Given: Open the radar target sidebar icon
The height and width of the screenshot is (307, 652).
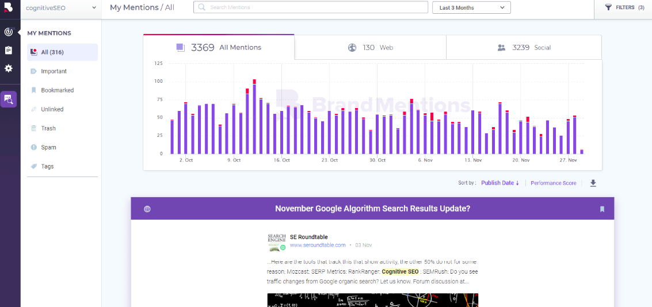Looking at the screenshot, I should (x=8, y=32).
